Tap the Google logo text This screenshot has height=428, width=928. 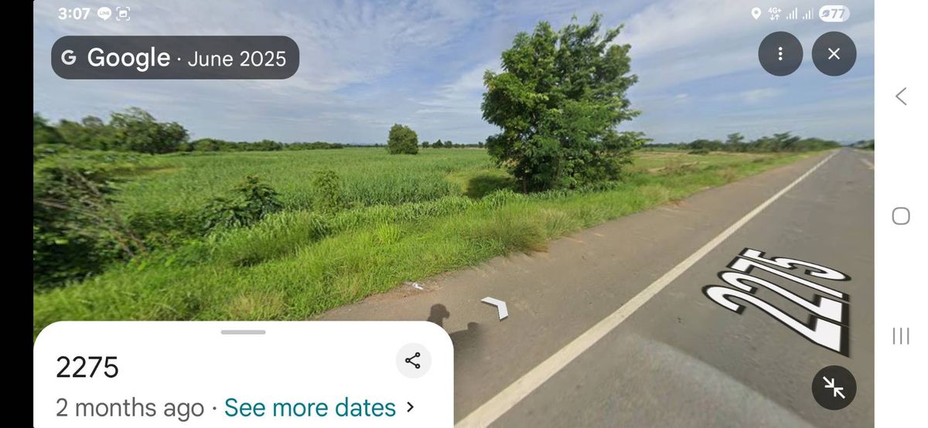point(128,58)
